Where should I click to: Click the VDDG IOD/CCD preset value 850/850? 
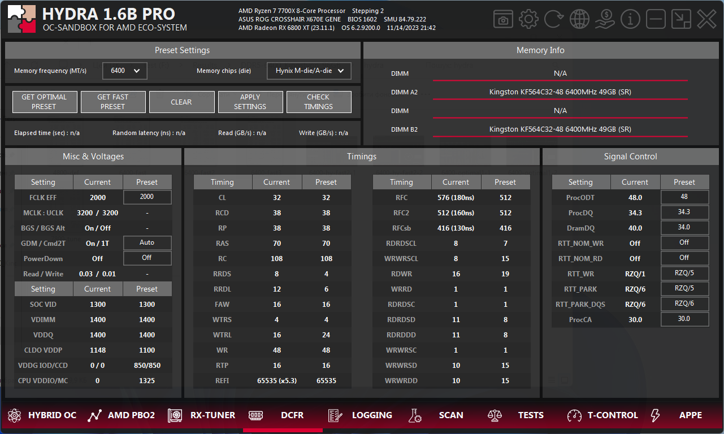pyautogui.click(x=147, y=366)
